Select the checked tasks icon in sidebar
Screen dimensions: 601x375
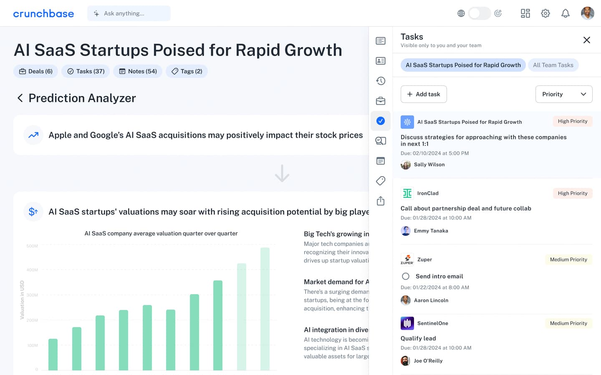click(x=381, y=121)
